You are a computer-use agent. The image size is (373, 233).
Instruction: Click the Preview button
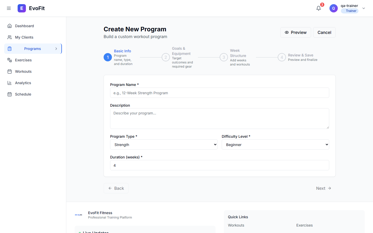coord(296,32)
